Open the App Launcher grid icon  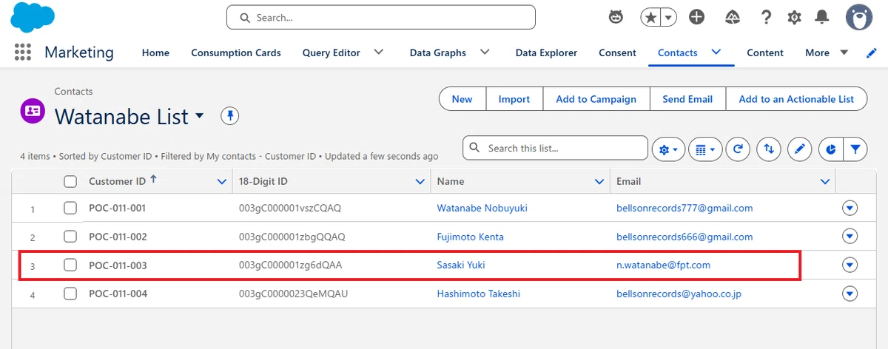coord(23,52)
